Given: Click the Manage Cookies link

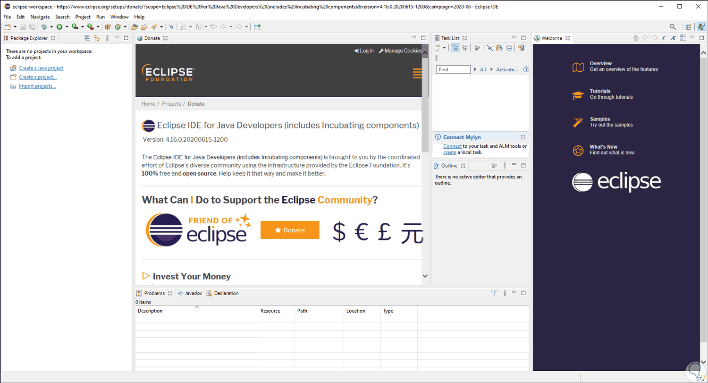Looking at the screenshot, I should (400, 51).
